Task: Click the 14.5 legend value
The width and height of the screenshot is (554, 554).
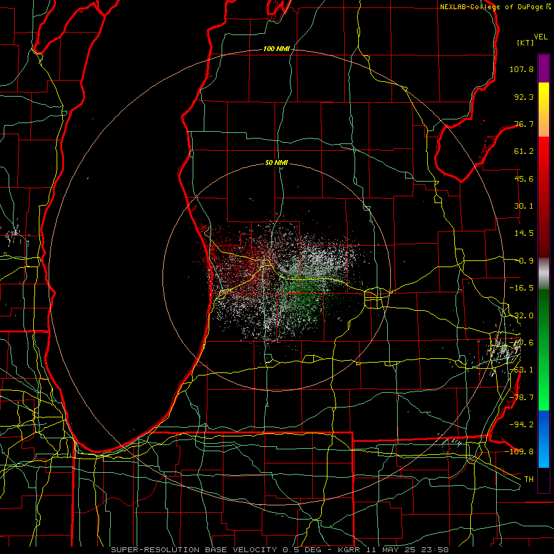Action: (524, 233)
